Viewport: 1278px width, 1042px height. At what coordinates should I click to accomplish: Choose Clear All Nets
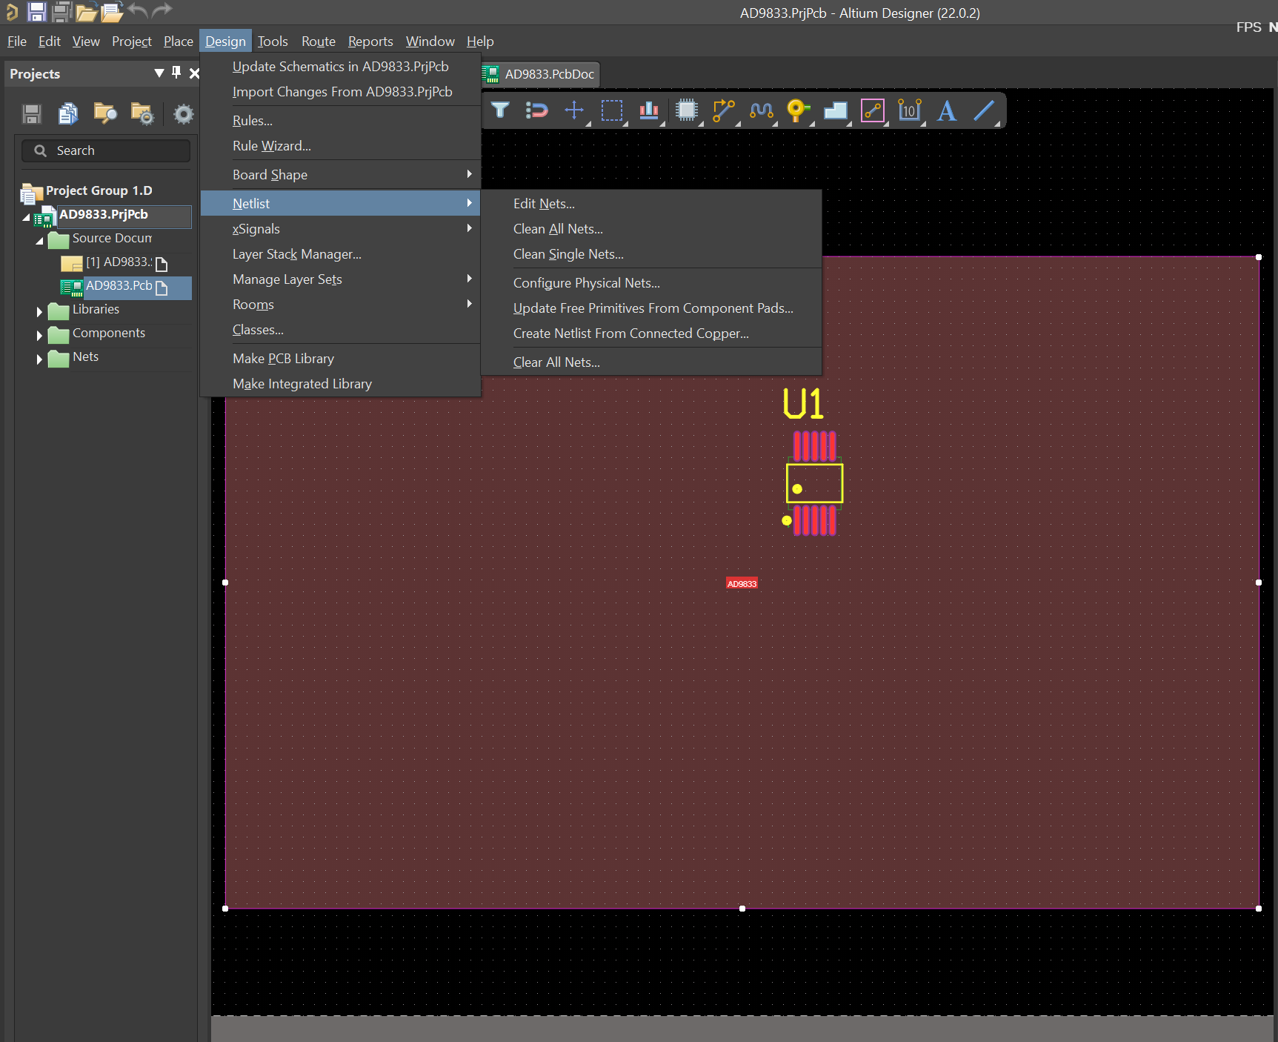click(x=651, y=362)
